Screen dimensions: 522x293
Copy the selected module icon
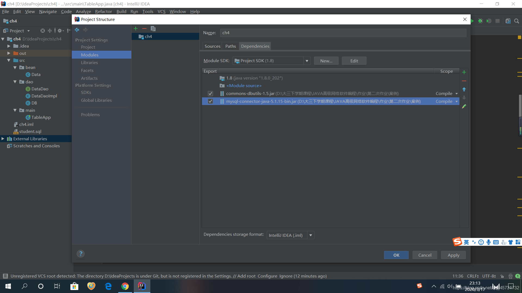[153, 28]
